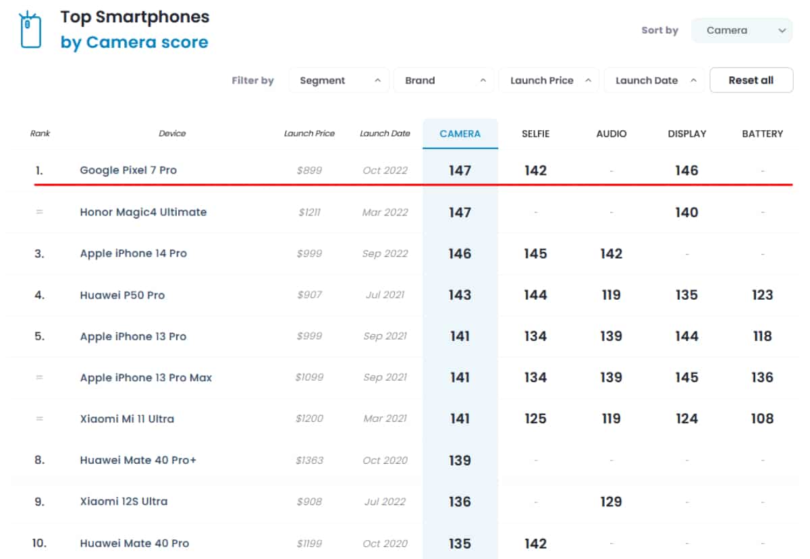This screenshot has height=559, width=810.
Task: Open the Xiaomi 12S Ultra entry
Action: pyautogui.click(x=124, y=502)
